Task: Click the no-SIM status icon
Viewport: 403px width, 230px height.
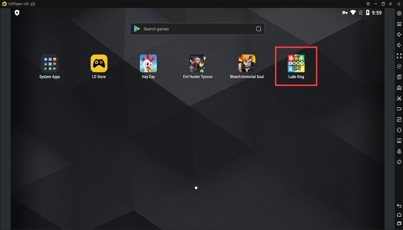Action: coord(360,13)
